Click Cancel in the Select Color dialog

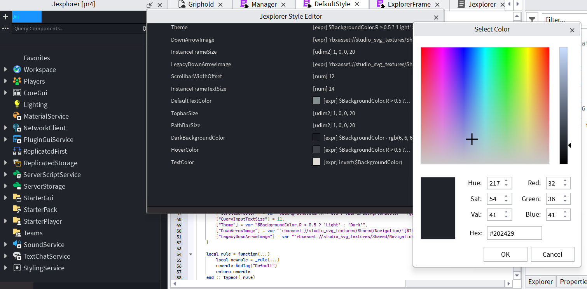point(552,254)
